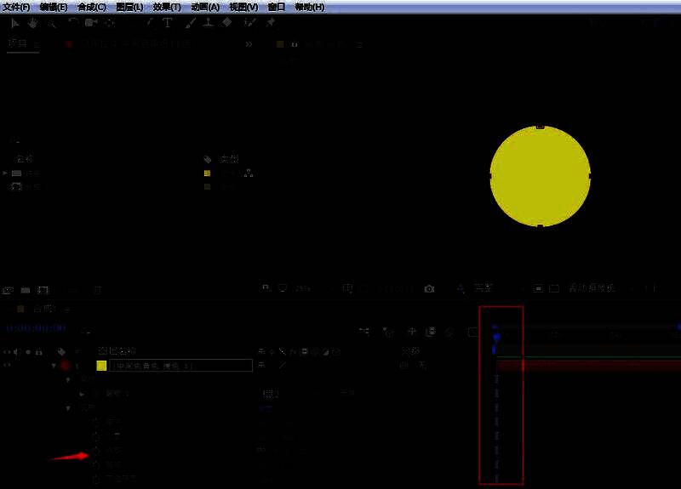Pick the Clone Stamp tool

pos(208,23)
